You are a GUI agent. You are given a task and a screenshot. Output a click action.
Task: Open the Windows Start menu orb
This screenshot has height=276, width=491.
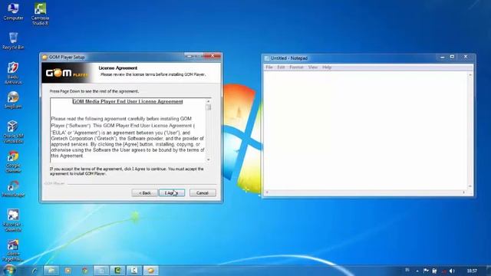(8, 271)
